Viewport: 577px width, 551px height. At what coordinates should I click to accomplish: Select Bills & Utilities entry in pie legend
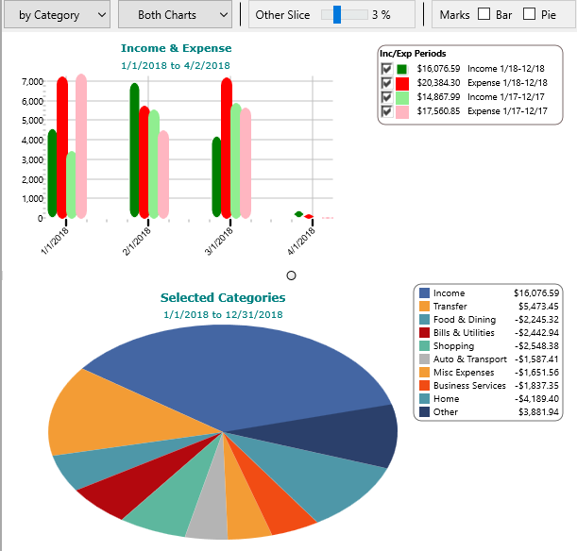(x=488, y=333)
